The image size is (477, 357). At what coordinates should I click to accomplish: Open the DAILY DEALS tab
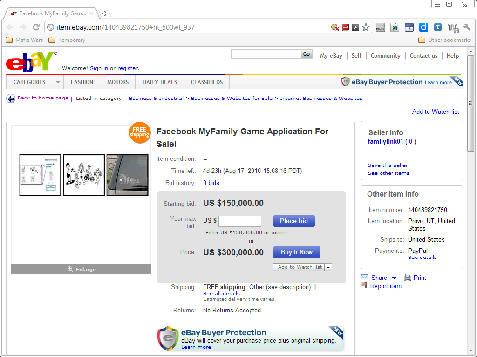(160, 82)
